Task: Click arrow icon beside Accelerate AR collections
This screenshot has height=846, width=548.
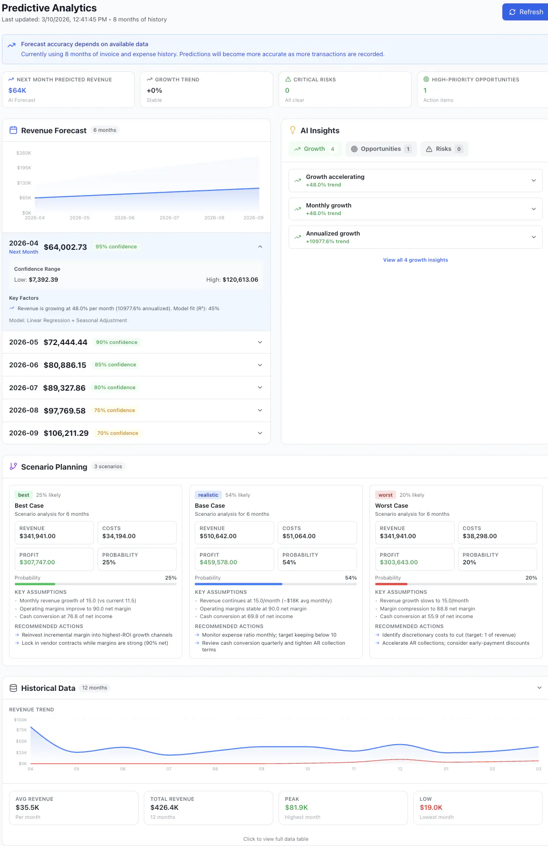Action: [x=378, y=643]
